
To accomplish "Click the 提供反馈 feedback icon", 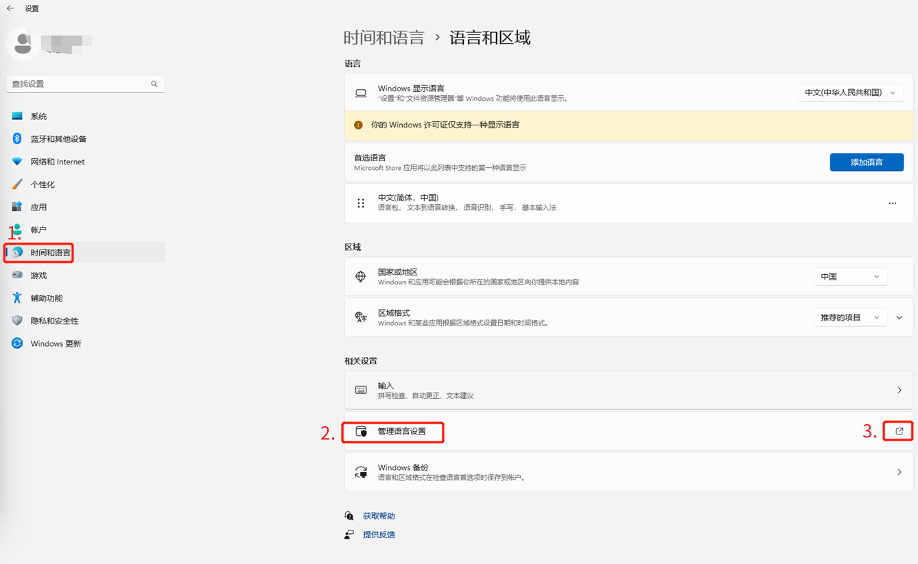I will (x=349, y=535).
